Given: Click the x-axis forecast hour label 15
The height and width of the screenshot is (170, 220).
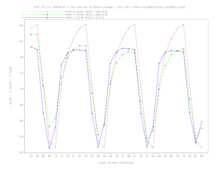Looking at the screenshot, I should click(x=61, y=156).
